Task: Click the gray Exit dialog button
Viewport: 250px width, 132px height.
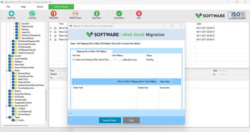Action: click(131, 120)
